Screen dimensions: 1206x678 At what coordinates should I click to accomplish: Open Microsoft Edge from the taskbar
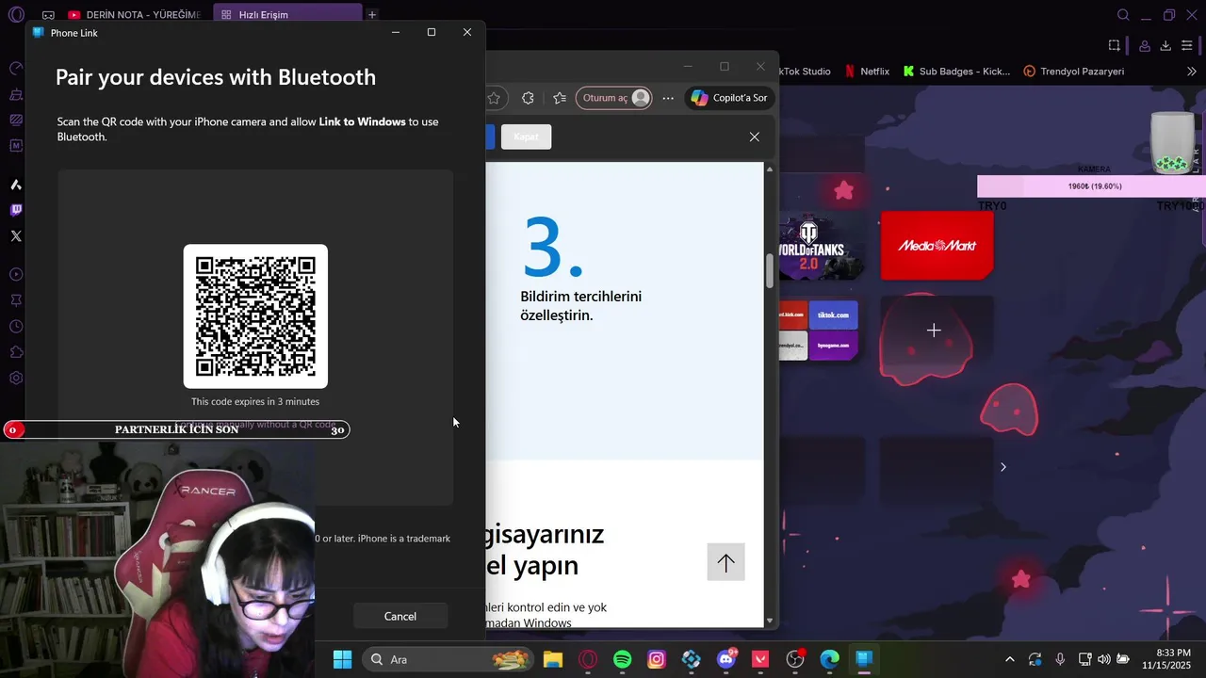[x=829, y=659]
